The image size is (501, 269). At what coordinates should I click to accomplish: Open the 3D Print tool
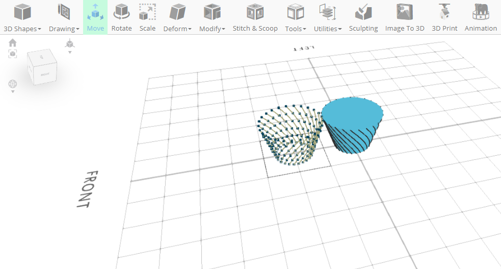click(x=444, y=17)
